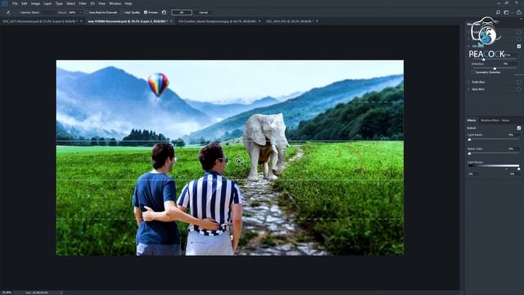Open the Image menu
The image size is (524, 295).
coord(35,3)
